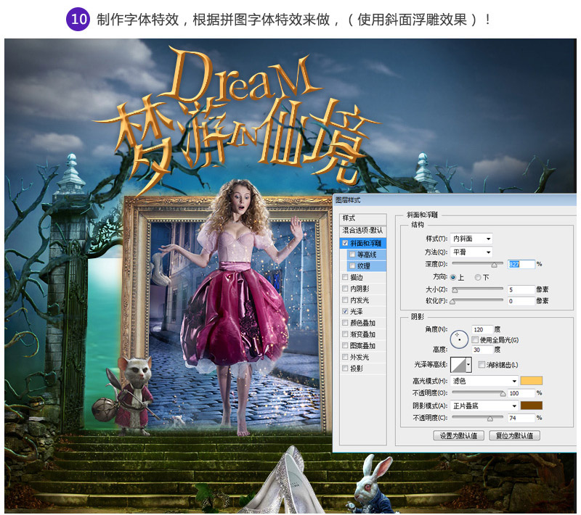The image size is (581, 515).
Task: Click the shadow opacity field showing 74
Action: pyautogui.click(x=521, y=418)
